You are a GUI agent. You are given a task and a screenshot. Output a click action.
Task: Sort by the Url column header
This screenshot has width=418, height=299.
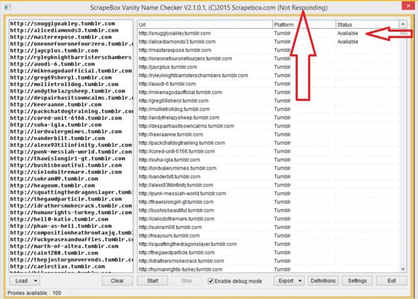coord(205,24)
